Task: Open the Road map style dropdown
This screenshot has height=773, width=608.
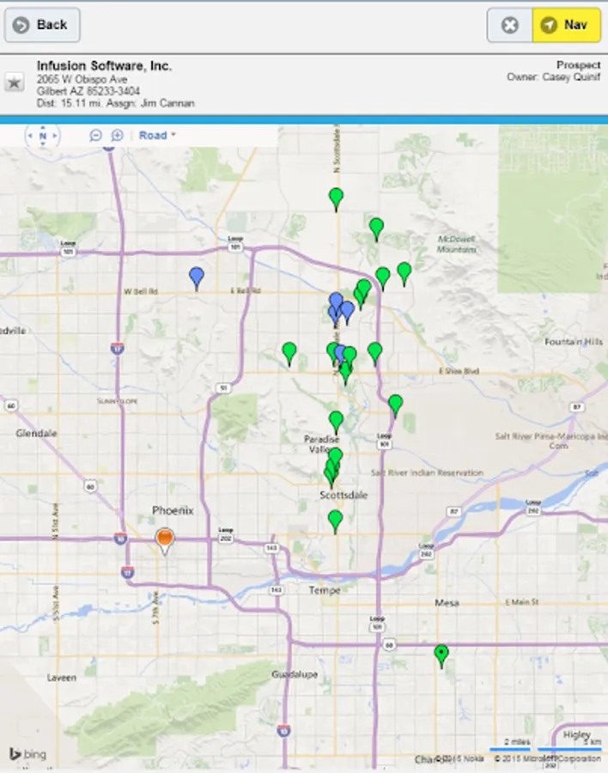Action: pyautogui.click(x=157, y=135)
